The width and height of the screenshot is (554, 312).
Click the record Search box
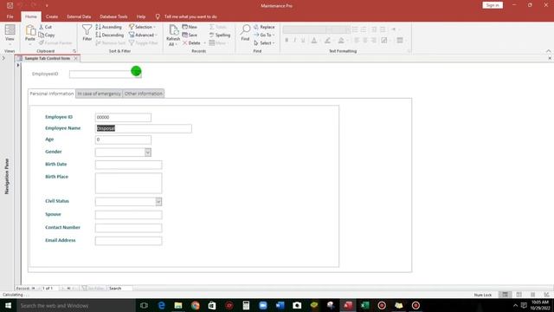click(x=120, y=289)
